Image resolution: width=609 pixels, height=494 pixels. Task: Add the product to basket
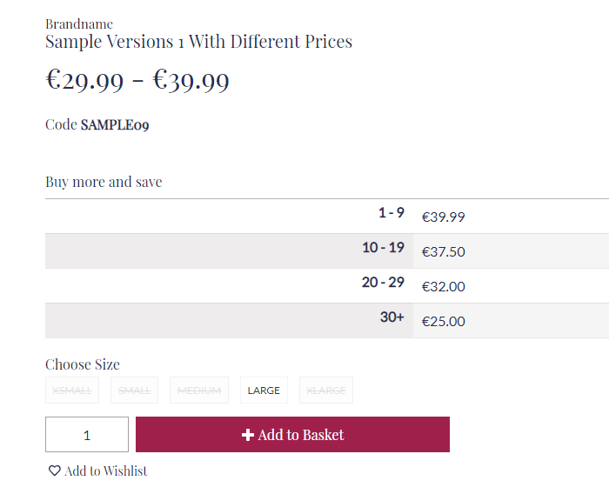click(x=292, y=435)
